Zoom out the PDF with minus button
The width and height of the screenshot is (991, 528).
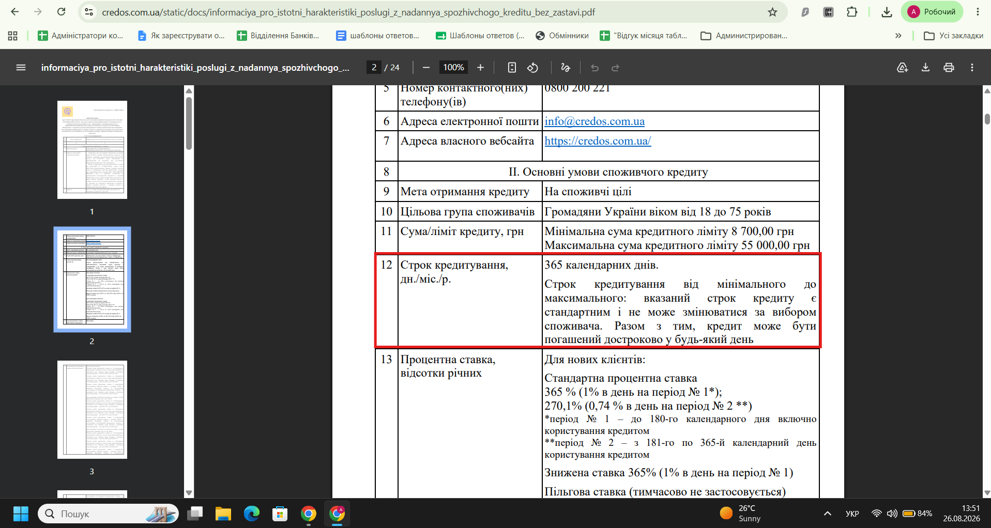tap(426, 67)
